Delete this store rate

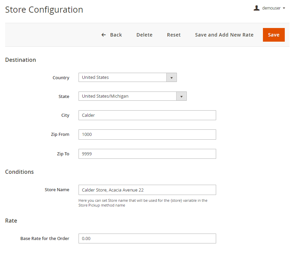[144, 35]
